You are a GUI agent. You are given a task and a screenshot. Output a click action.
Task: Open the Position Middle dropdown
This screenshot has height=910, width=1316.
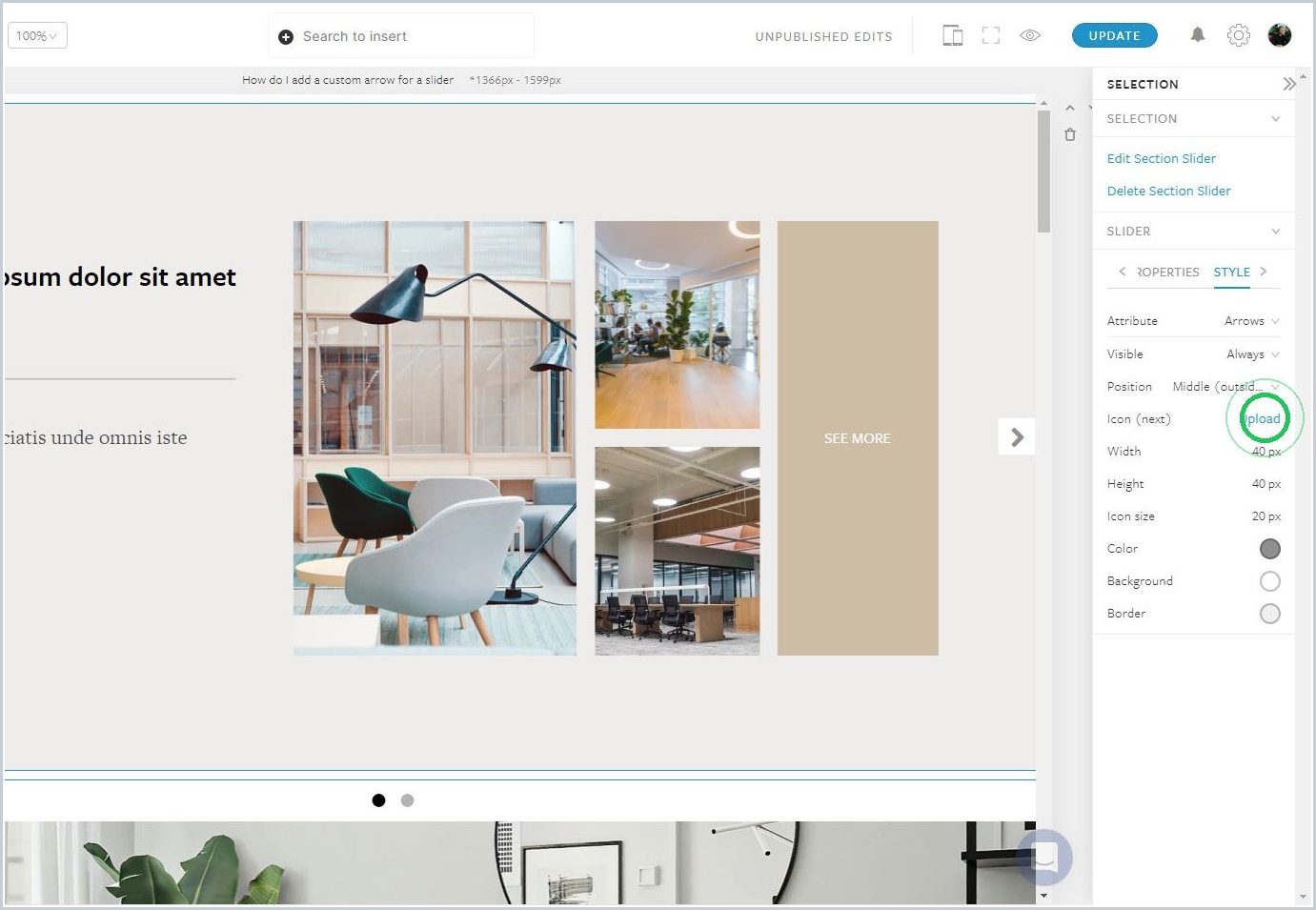1225,387
